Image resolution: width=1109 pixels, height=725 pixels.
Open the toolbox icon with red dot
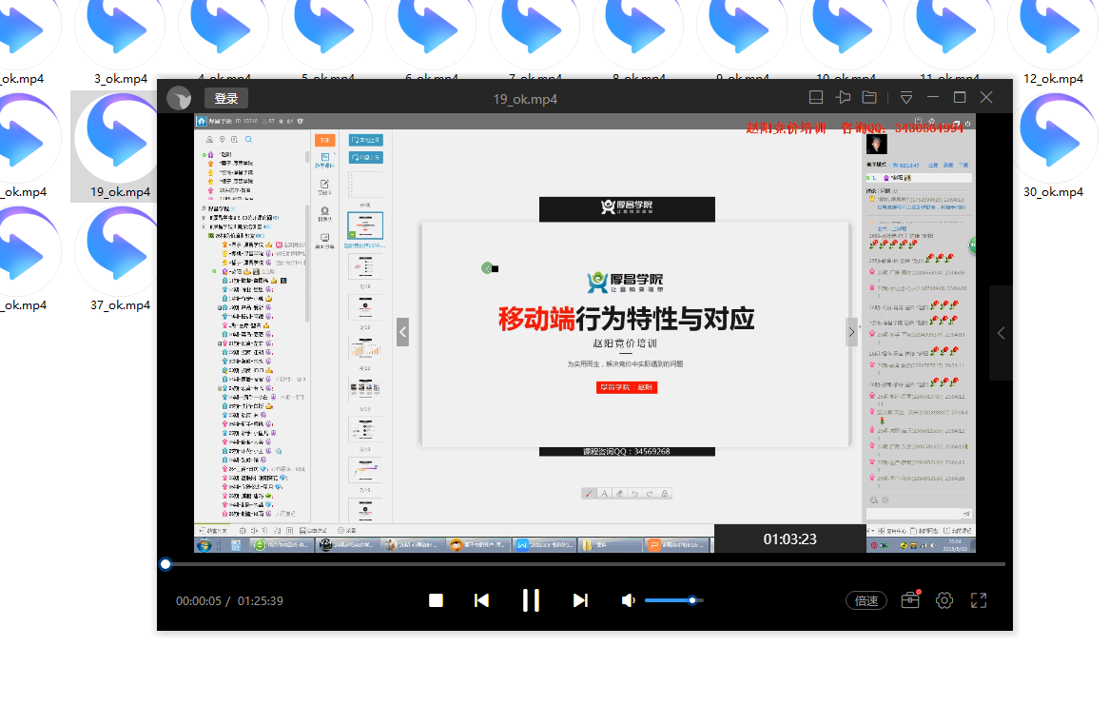coord(910,600)
